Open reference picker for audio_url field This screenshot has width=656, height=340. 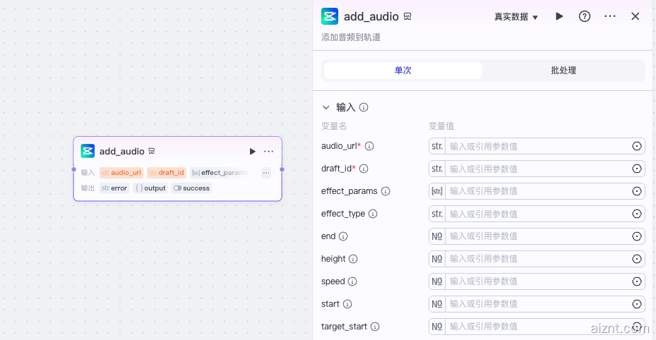636,146
